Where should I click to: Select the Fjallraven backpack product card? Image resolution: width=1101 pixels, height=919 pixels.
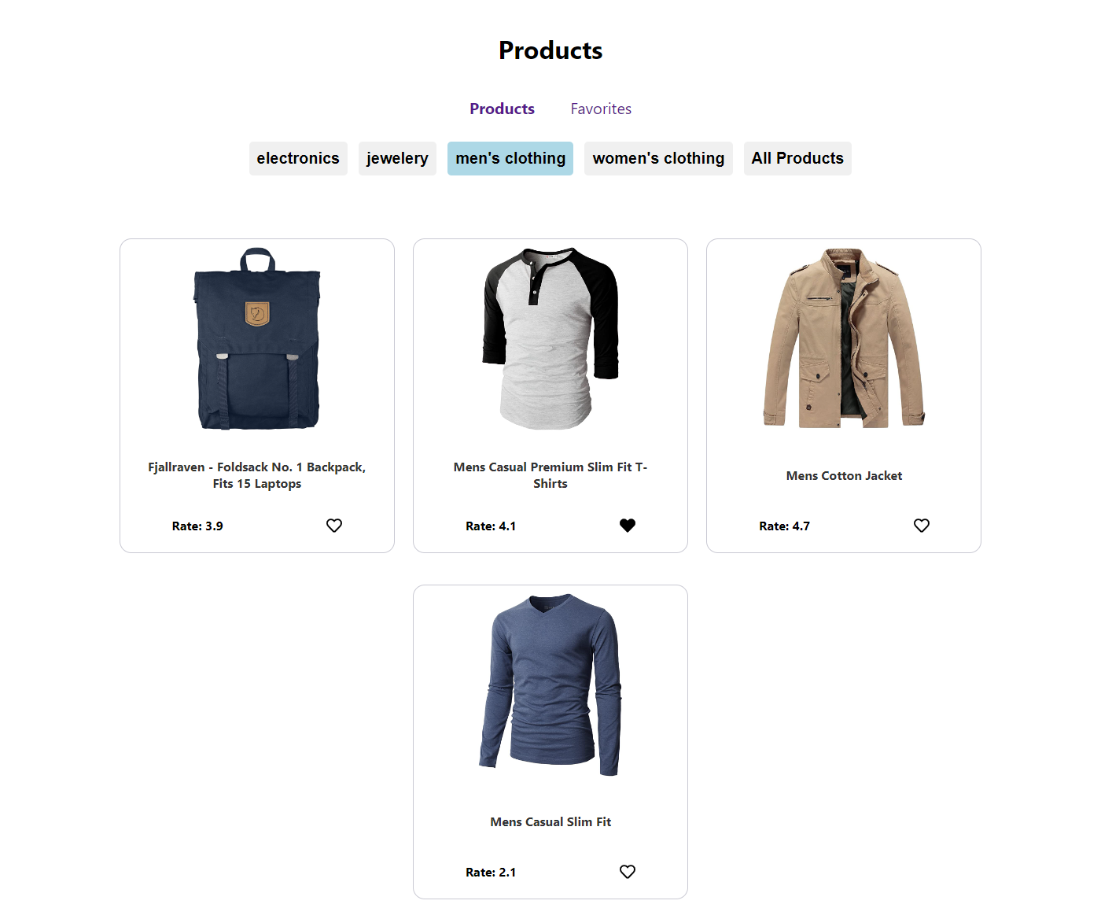[x=256, y=395]
